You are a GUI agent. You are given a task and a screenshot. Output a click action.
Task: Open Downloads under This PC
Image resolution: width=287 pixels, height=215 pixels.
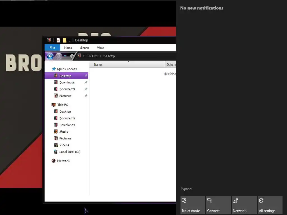coord(67,125)
